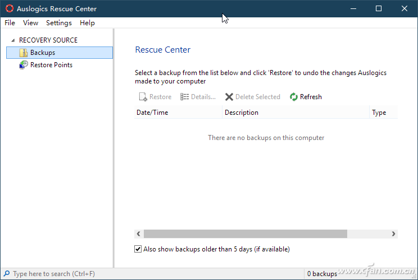Maximize the Auslogics Rescue Center window
This screenshot has width=418, height=280.
tap(379, 8)
